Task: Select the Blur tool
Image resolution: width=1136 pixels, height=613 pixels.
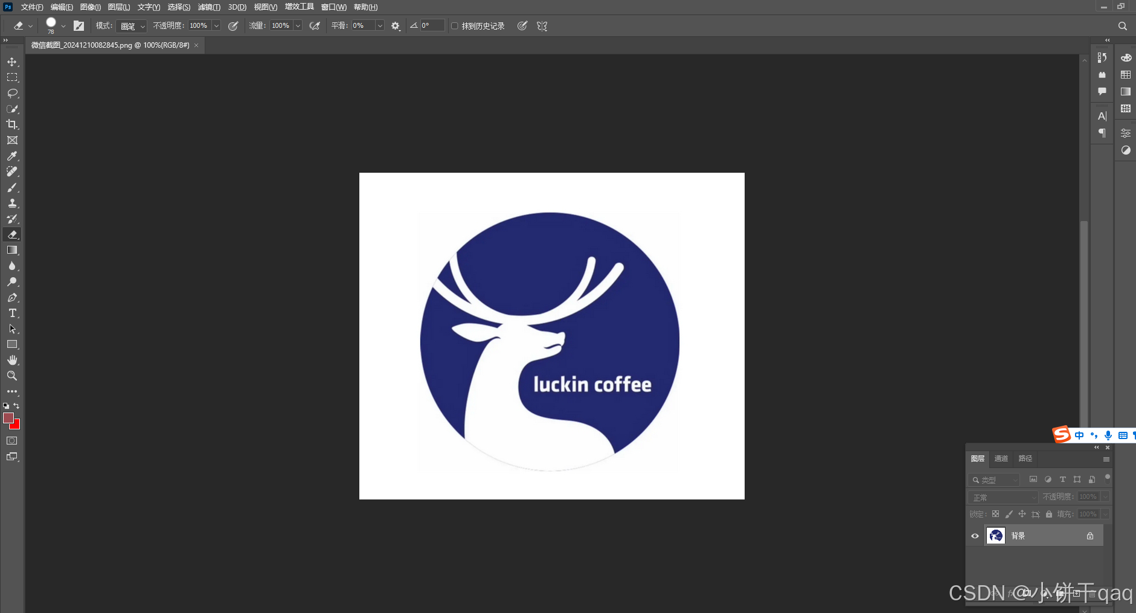Action: pos(12,266)
